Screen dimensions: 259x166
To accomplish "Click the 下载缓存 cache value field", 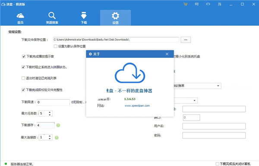I will [x=46, y=125].
